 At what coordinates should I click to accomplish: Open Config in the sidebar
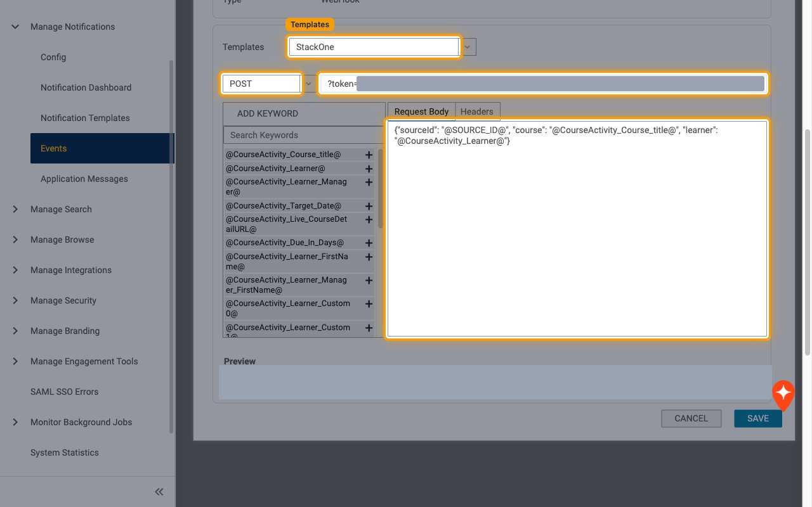(x=53, y=57)
